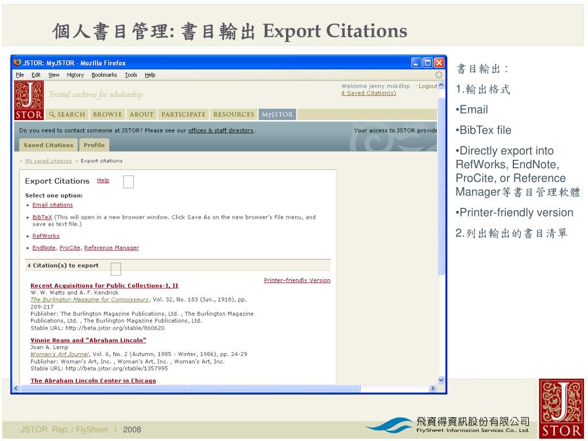Switch to the Saved Citations tab
The height and width of the screenshot is (441, 588).
click(x=48, y=145)
